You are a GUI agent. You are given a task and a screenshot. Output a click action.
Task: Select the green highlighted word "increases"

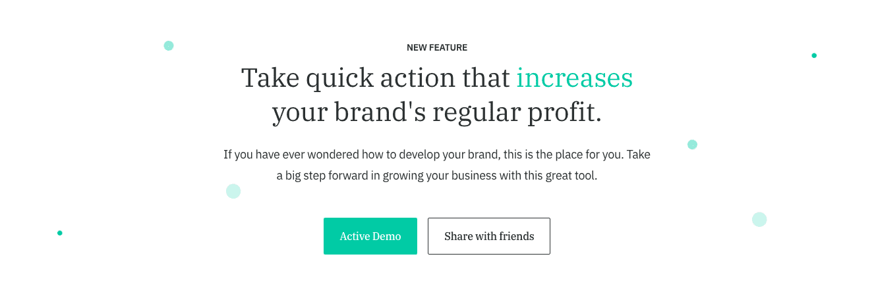[x=574, y=78]
